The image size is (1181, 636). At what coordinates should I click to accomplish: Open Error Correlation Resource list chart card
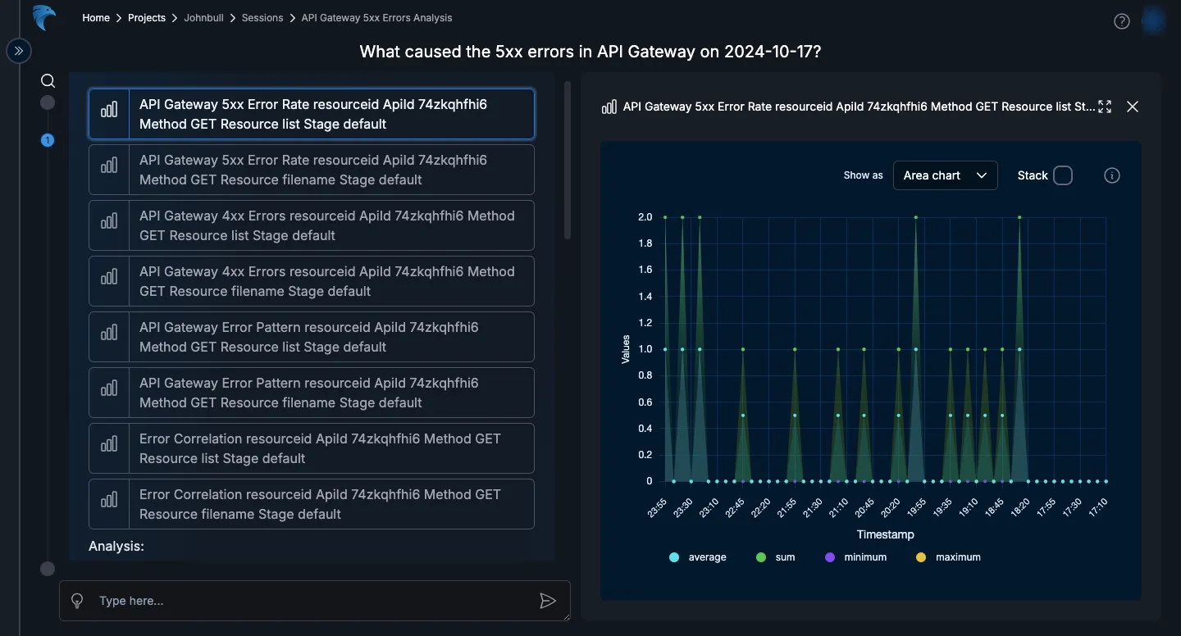[x=312, y=448]
